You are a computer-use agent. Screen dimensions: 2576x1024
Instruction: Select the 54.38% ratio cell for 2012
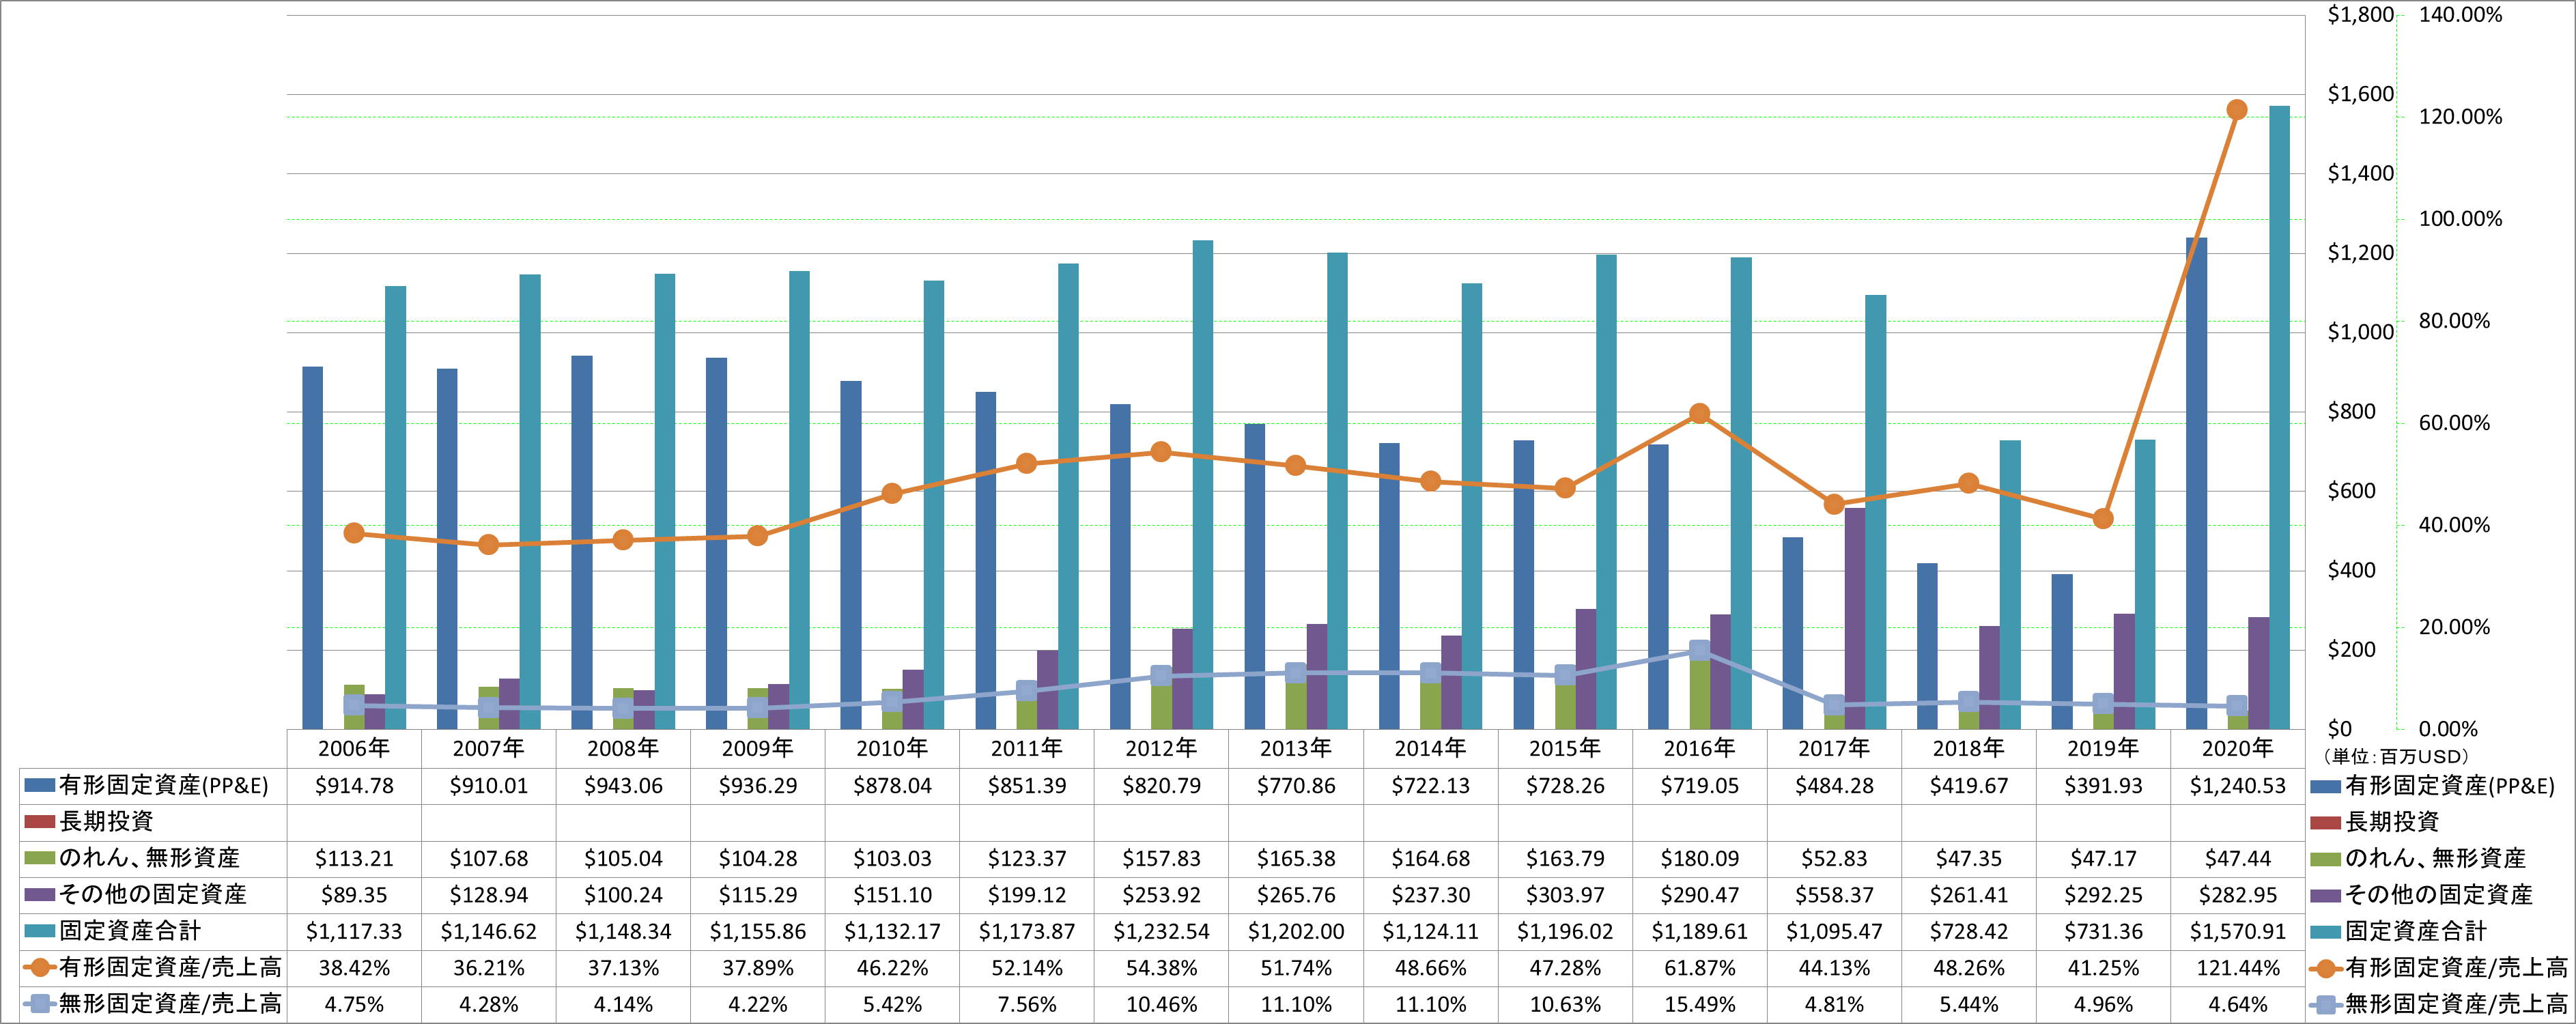click(1161, 968)
